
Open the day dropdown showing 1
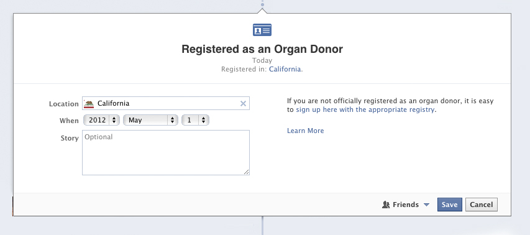pyautogui.click(x=195, y=120)
